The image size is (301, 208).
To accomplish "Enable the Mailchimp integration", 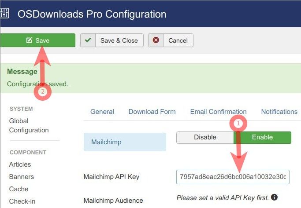I will coord(263,137).
